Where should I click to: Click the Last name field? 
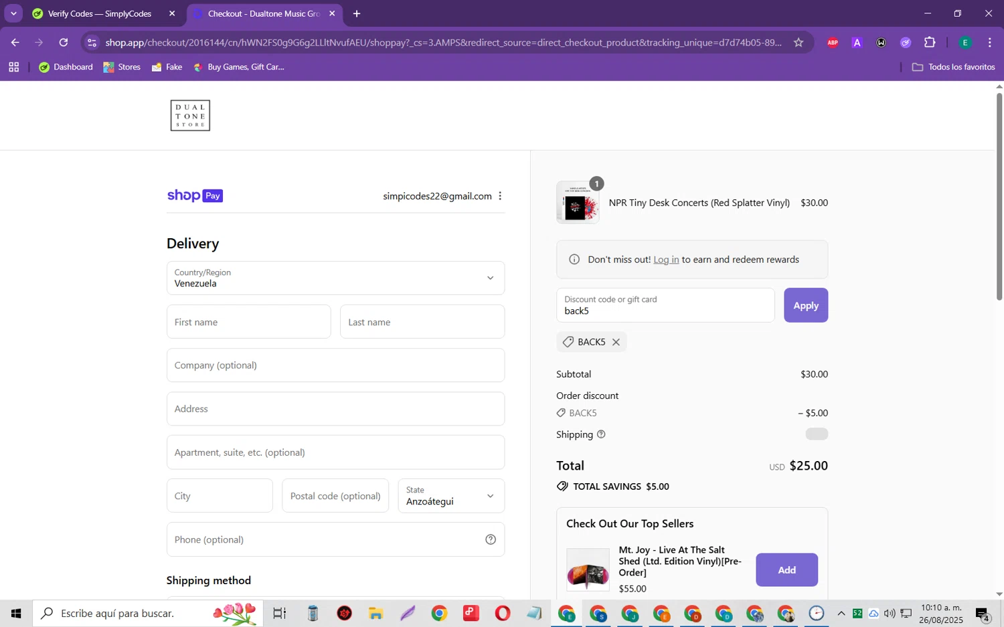coord(422,322)
